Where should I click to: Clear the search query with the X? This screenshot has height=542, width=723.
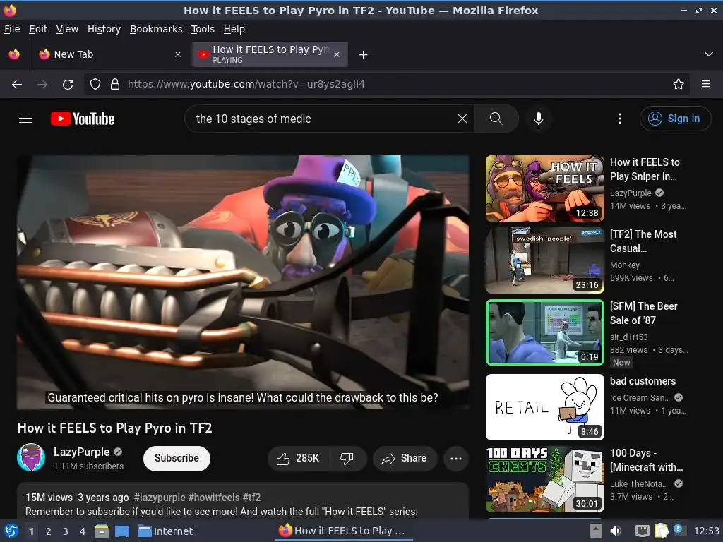pyautogui.click(x=462, y=119)
